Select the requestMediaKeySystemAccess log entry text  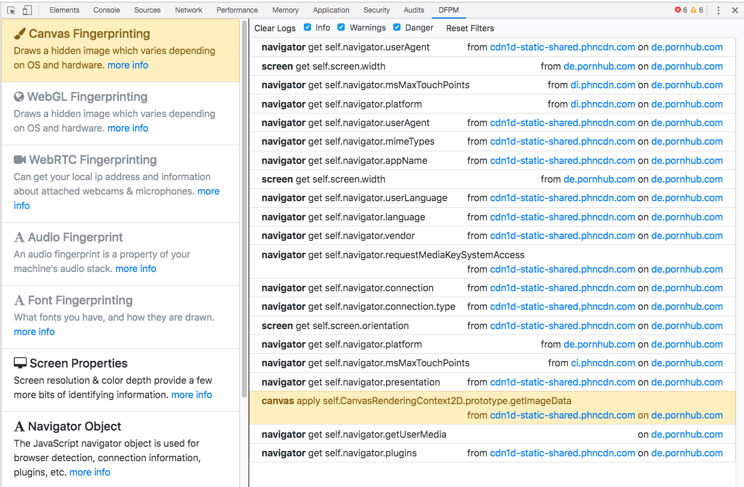[x=393, y=255]
